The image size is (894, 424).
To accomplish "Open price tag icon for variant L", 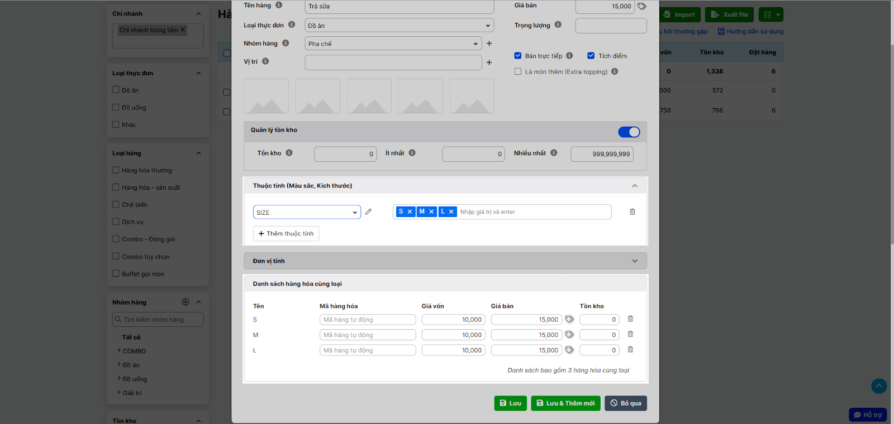I will coord(569,350).
